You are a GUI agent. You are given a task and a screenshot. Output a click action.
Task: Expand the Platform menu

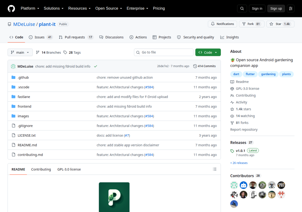click(30, 9)
